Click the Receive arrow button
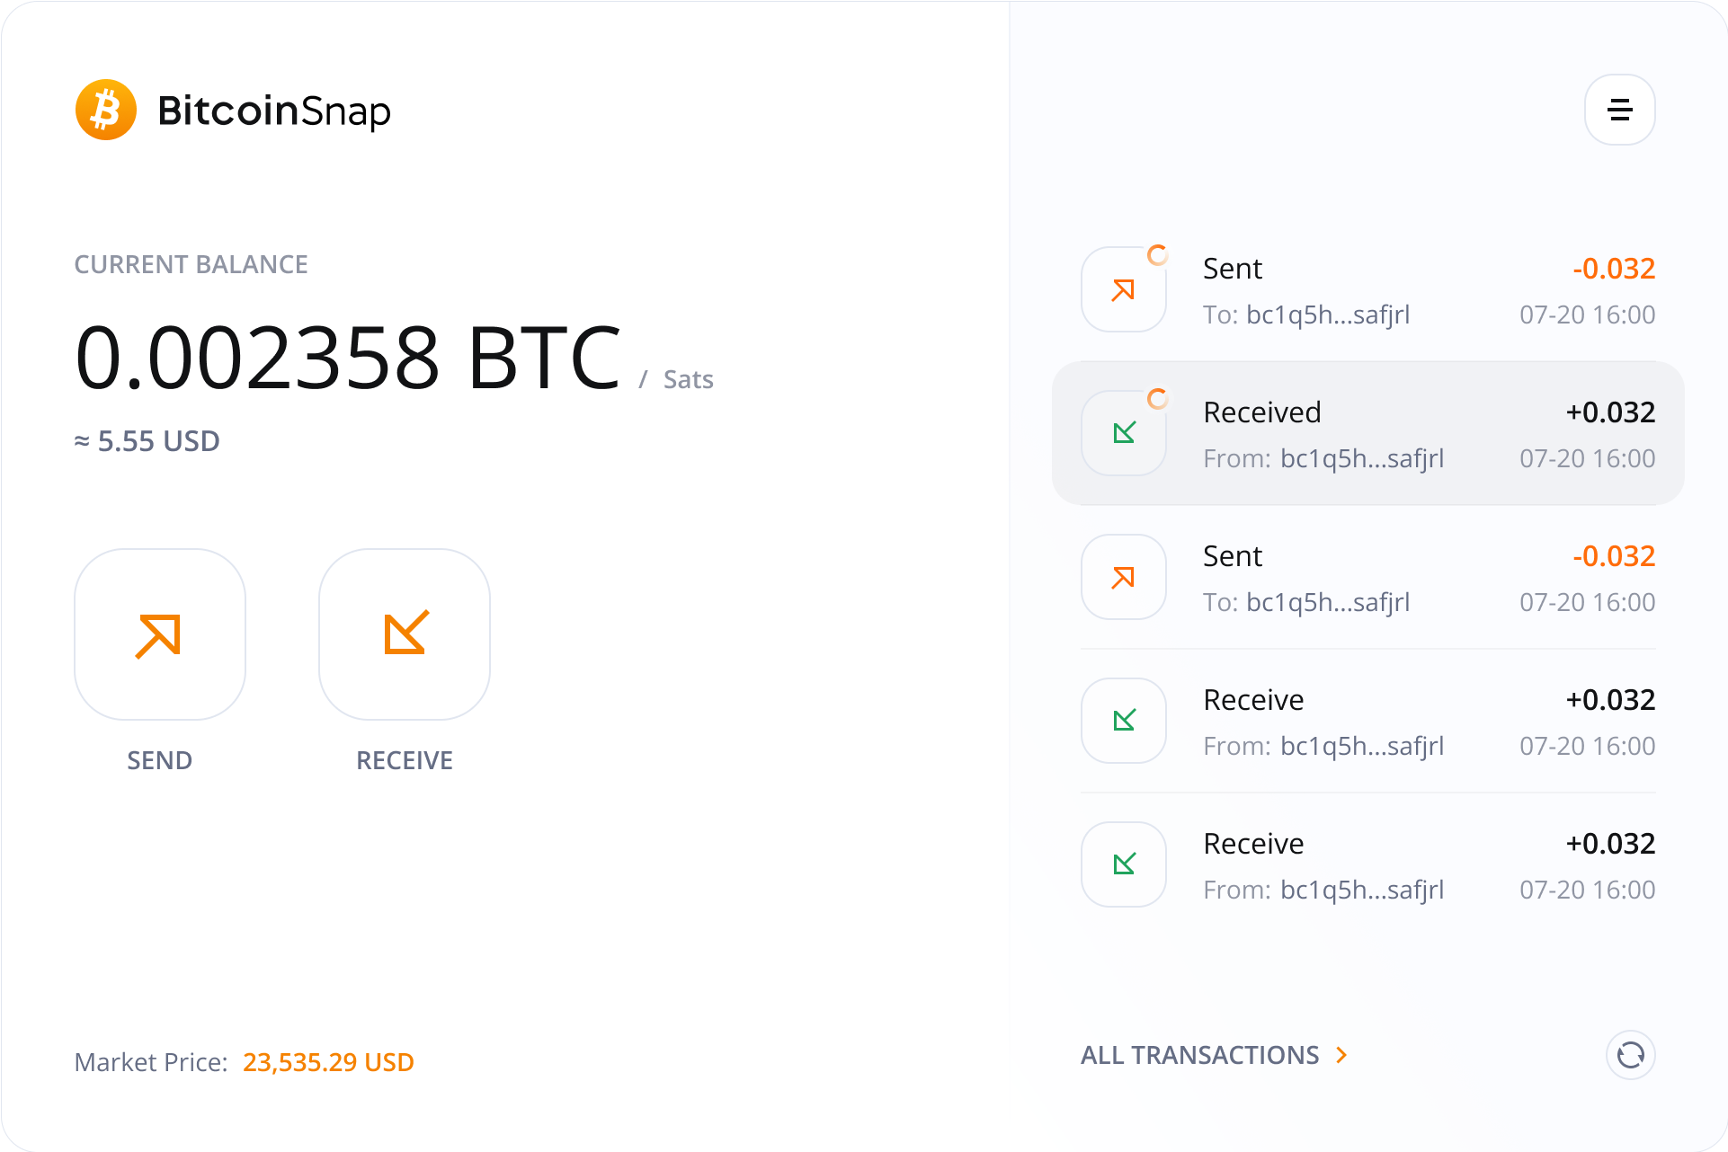The width and height of the screenshot is (1728, 1152). 405,634
